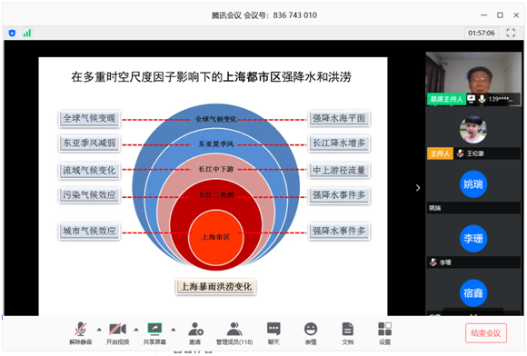Viewport: 527px width, 356px height.
Task: Toggle fullscreen mode icon near timer
Action: click(511, 33)
